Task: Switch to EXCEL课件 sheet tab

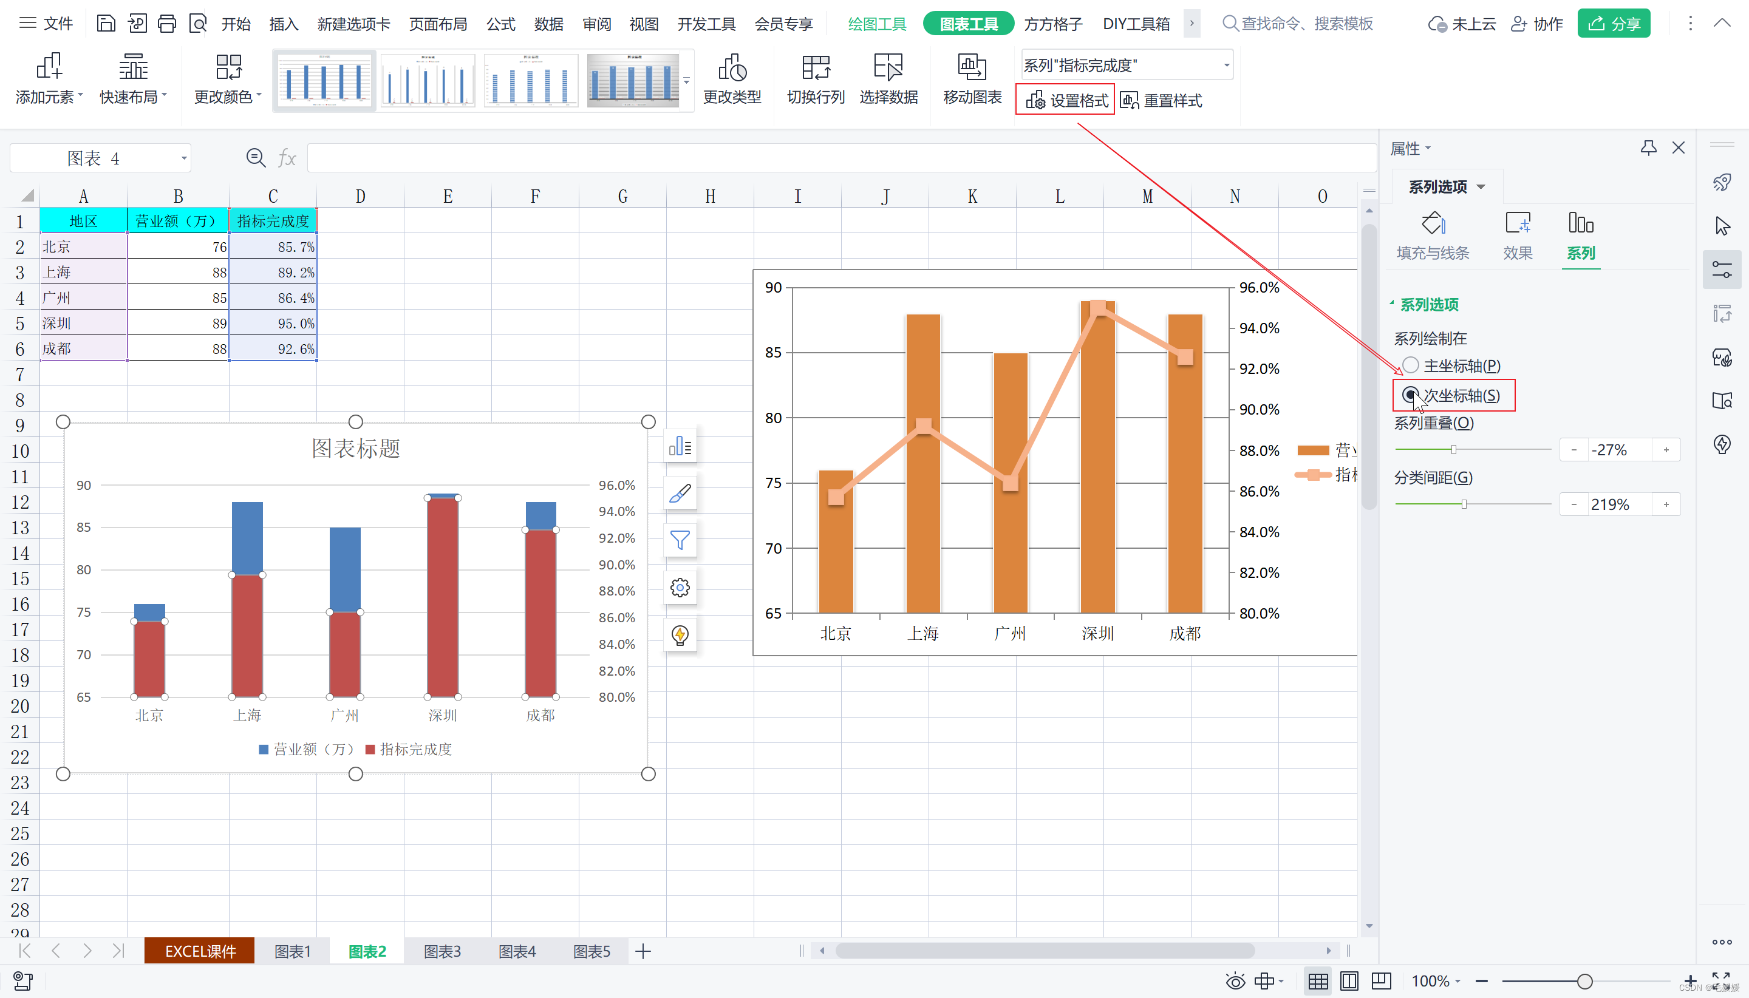Action: point(200,951)
